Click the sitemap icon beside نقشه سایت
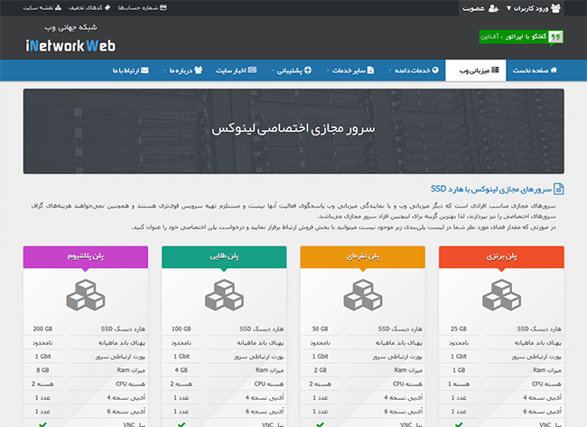This screenshot has height=427, width=587. click(x=58, y=7)
